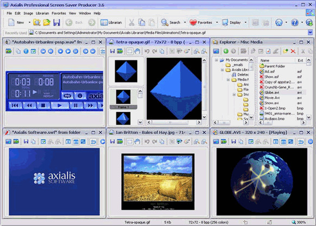Open the Image menu
The width and height of the screenshot is (316, 226).
(x=28, y=13)
